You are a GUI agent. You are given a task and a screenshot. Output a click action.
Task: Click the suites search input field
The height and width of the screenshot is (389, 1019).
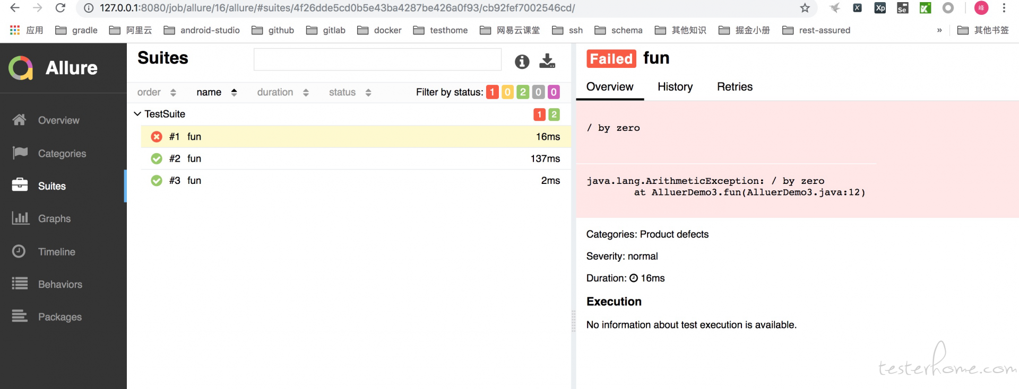377,59
